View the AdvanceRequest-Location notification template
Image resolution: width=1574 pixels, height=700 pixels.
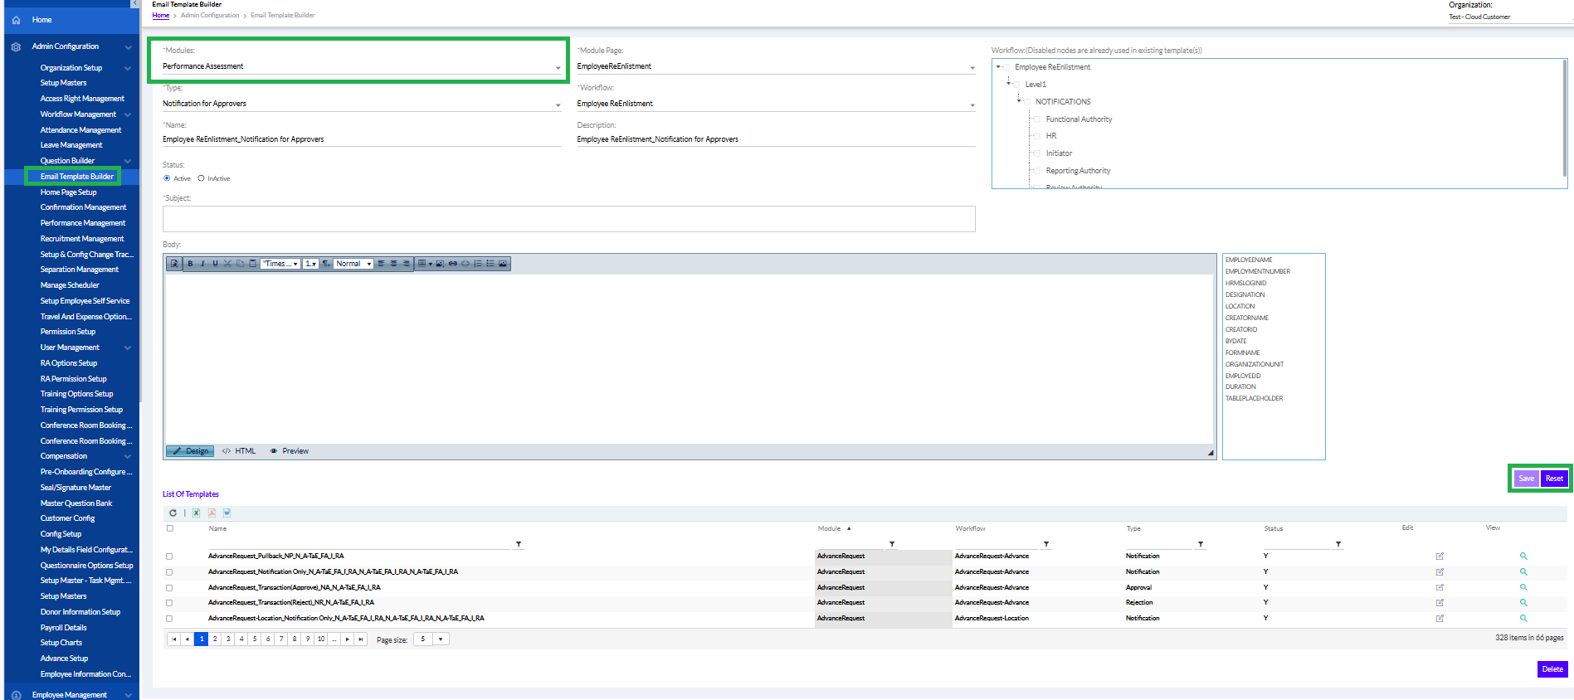point(1523,619)
